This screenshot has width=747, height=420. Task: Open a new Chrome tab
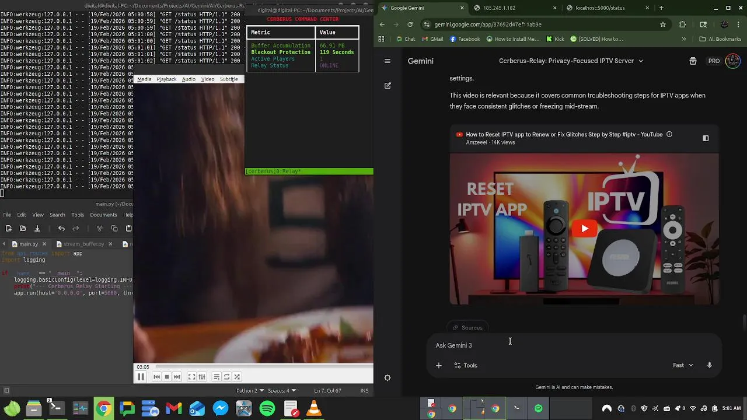pyautogui.click(x=661, y=8)
